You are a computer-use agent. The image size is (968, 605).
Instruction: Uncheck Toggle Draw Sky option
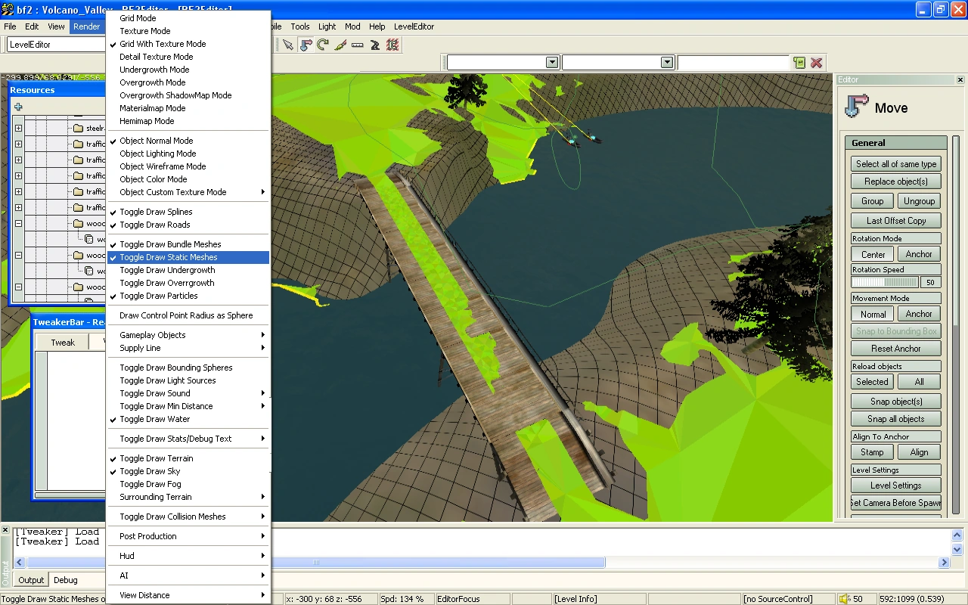pyautogui.click(x=150, y=471)
